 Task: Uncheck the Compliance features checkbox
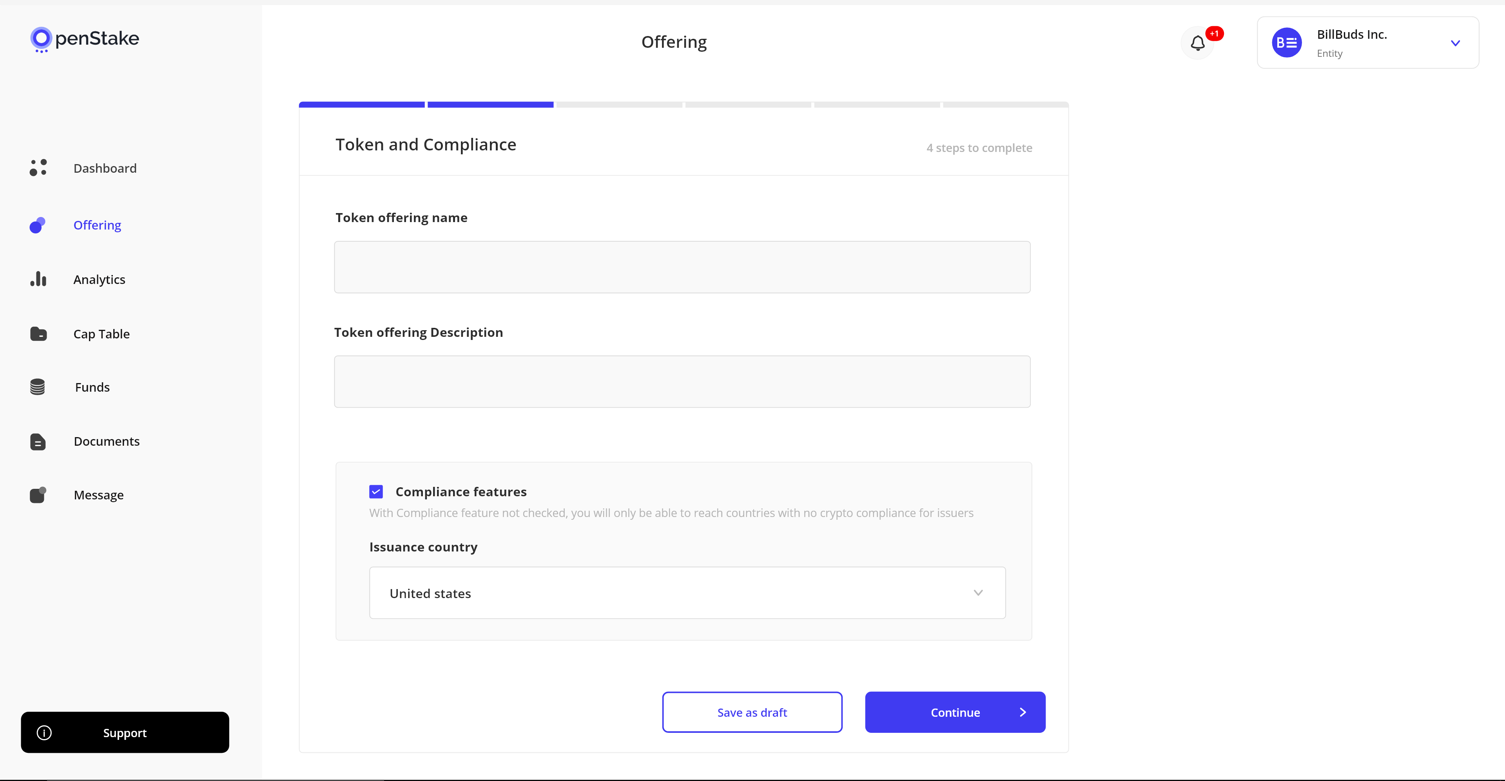click(376, 492)
